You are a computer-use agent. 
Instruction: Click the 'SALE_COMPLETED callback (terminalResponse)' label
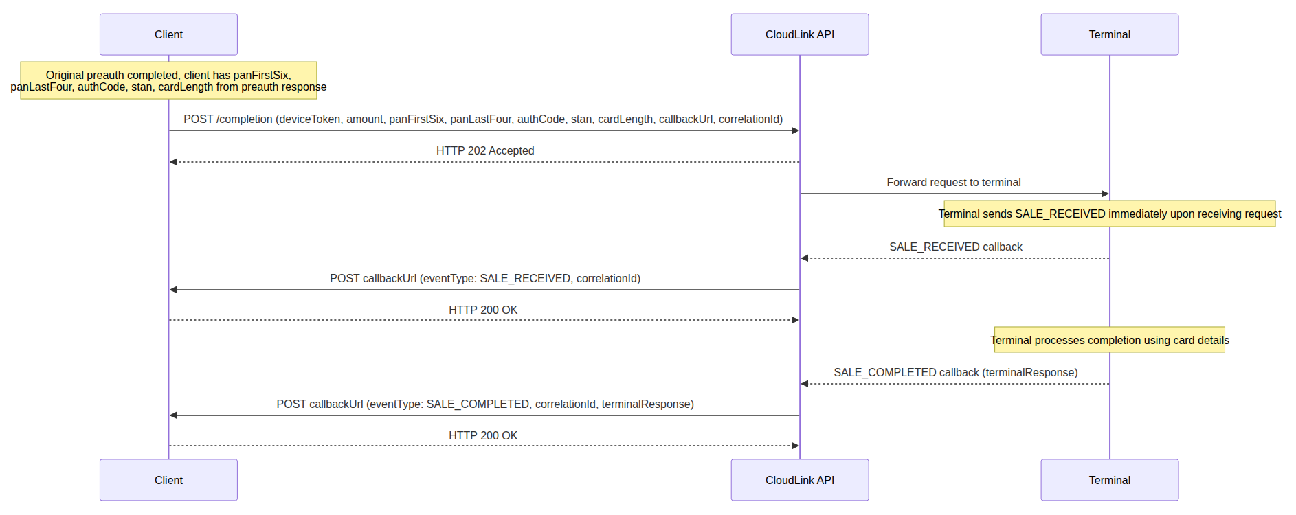[x=956, y=372]
